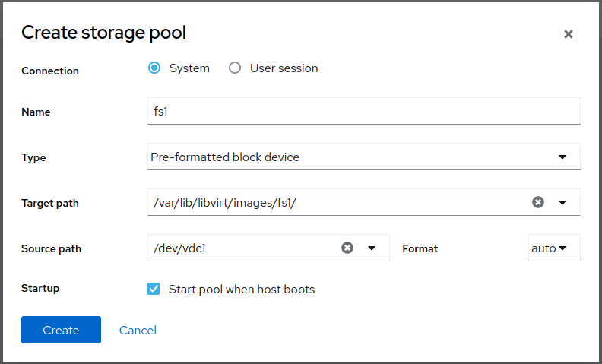
Task: Click the 'Create storage pool' heading
Action: pos(103,33)
